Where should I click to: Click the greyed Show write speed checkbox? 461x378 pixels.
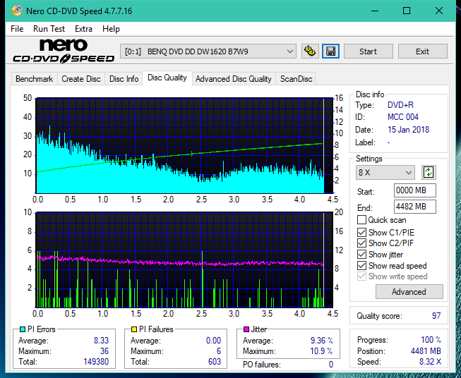tap(361, 276)
